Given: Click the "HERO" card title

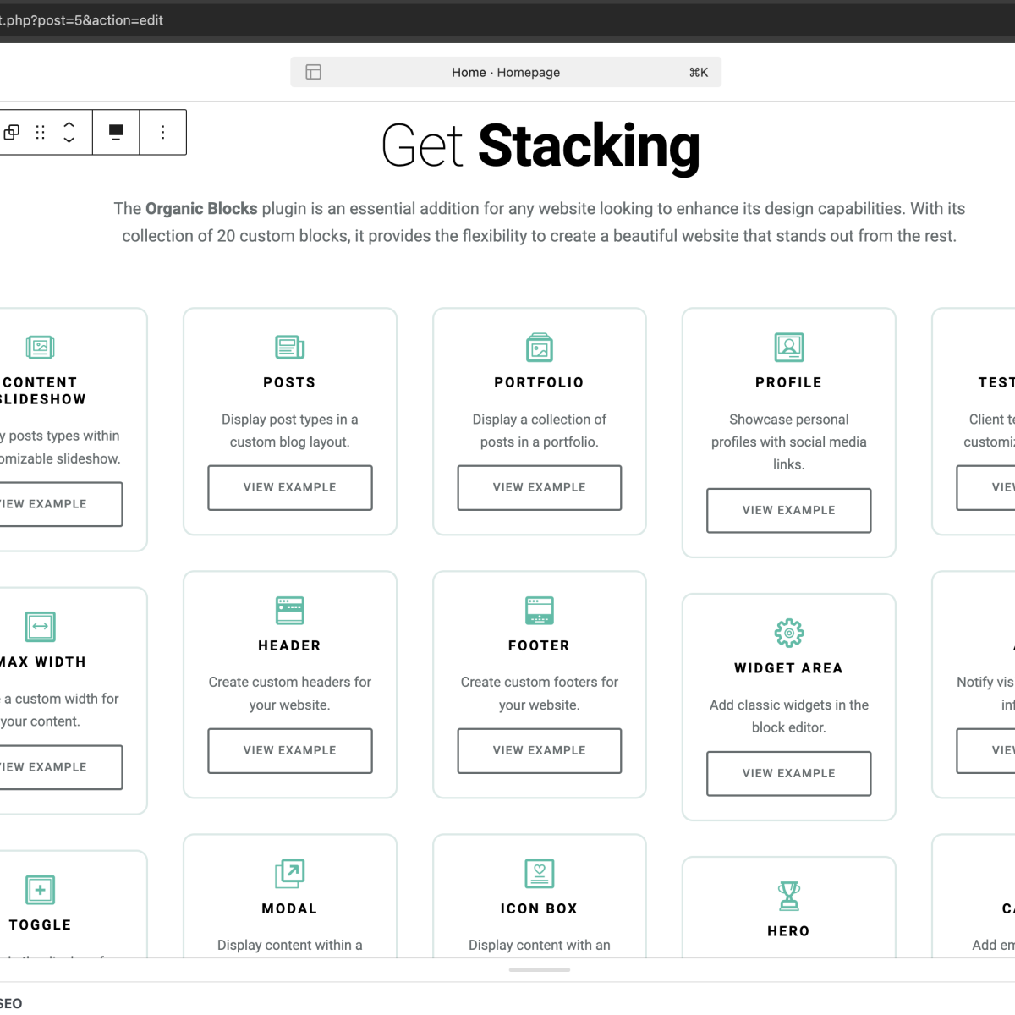Looking at the screenshot, I should click(x=789, y=931).
